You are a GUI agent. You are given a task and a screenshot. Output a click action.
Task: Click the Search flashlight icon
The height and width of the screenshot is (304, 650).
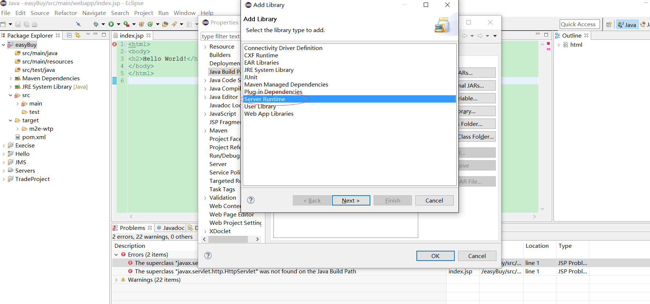coord(174,24)
